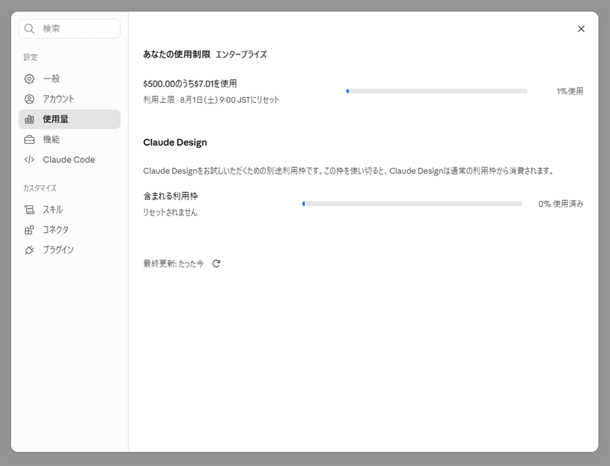Open the スキル customization page
The width and height of the screenshot is (610, 466).
69,210
